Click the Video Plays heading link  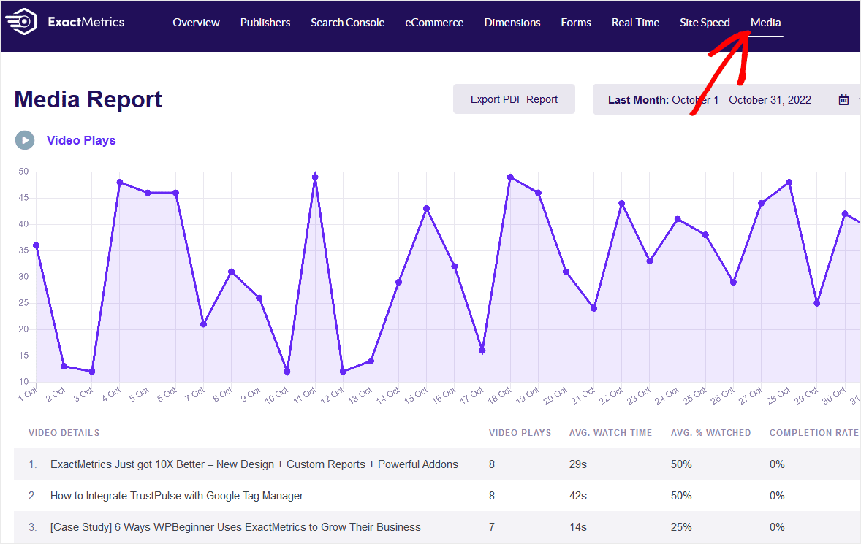coord(81,140)
